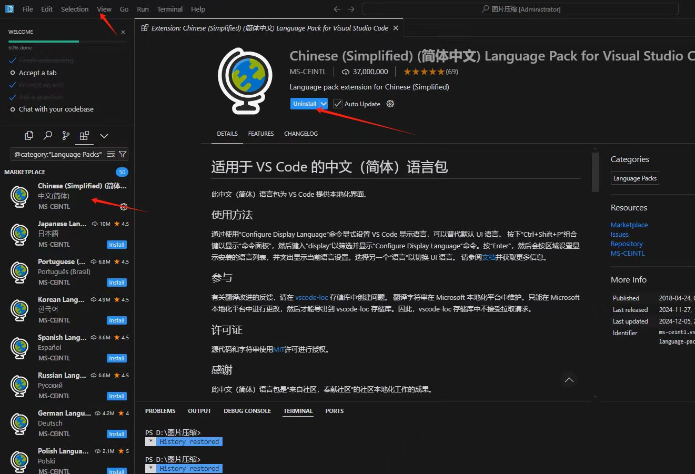
Task: Switch to the PROBLEMS panel tab
Action: coord(160,411)
